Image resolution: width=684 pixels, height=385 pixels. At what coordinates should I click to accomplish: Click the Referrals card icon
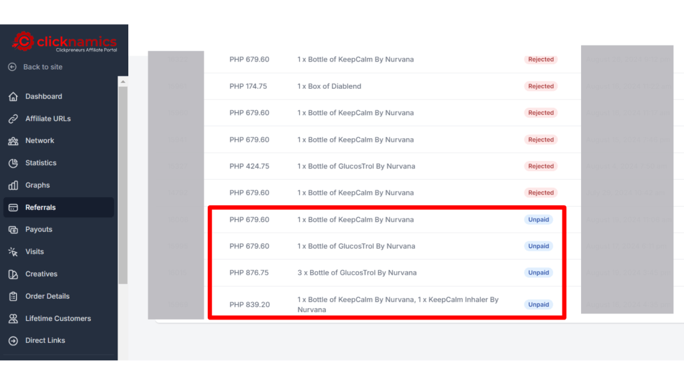[13, 207]
